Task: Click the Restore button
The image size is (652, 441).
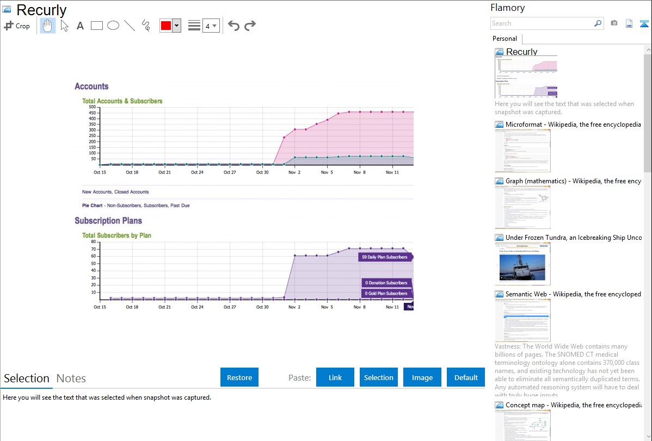Action: tap(239, 377)
